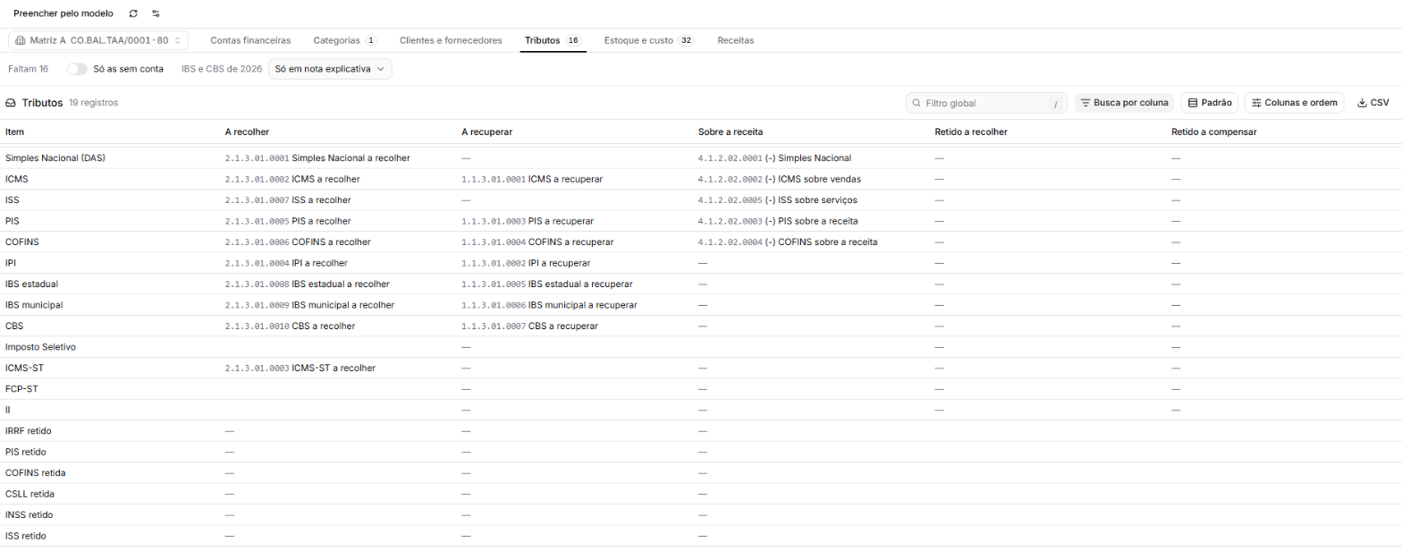This screenshot has width=1402, height=560.
Task: Click the 'ICMS a recuperar' account cell
Action: (532, 179)
